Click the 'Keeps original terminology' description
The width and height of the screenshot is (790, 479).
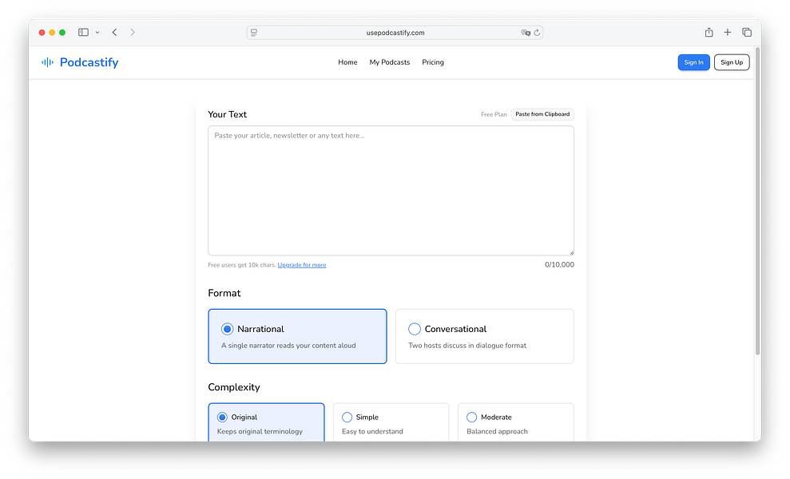pyautogui.click(x=260, y=432)
